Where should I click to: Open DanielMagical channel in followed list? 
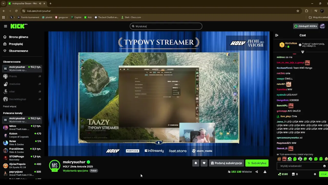pos(22,99)
